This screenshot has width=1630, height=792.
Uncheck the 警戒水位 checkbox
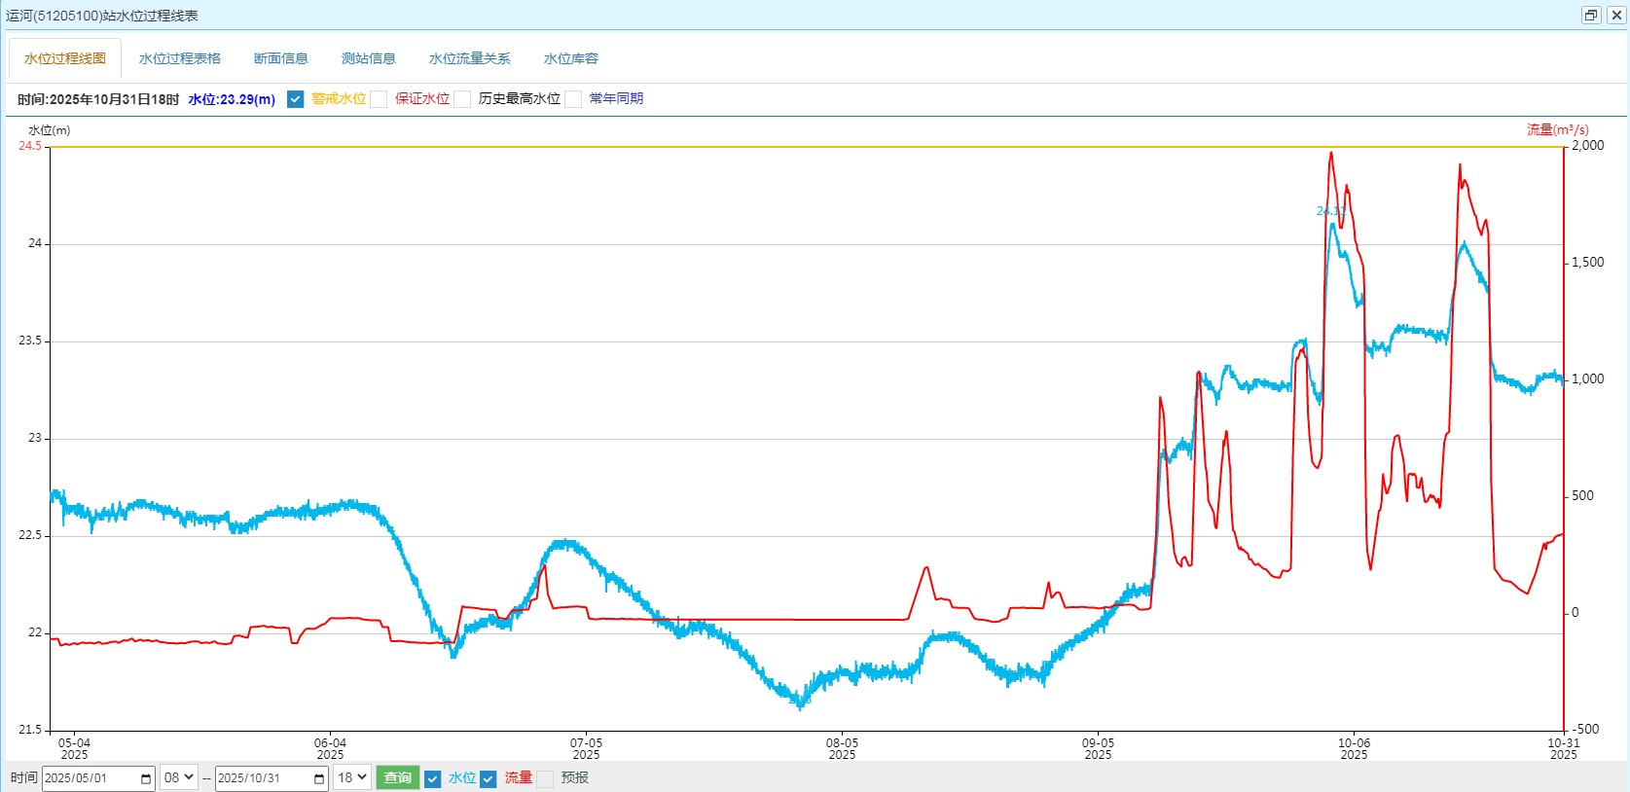(x=296, y=99)
